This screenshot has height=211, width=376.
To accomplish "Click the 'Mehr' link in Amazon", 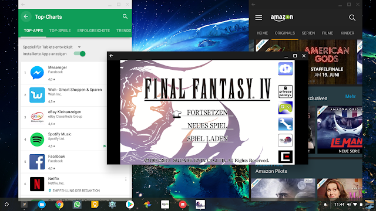I will [350, 96].
